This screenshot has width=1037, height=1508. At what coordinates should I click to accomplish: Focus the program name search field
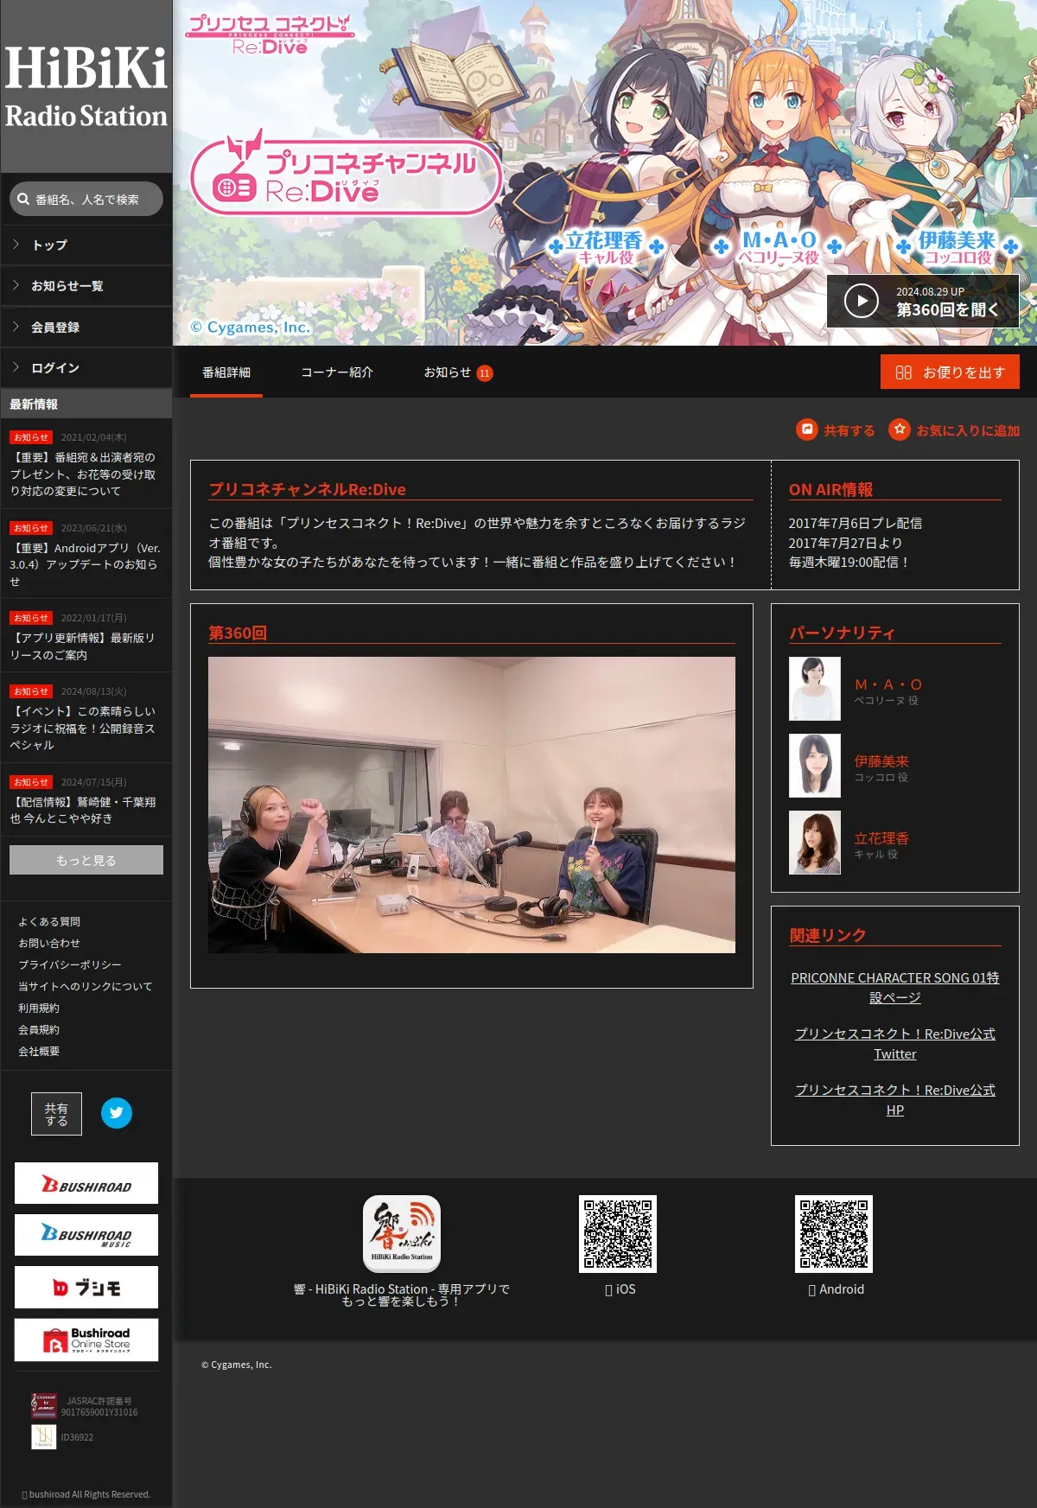86,199
